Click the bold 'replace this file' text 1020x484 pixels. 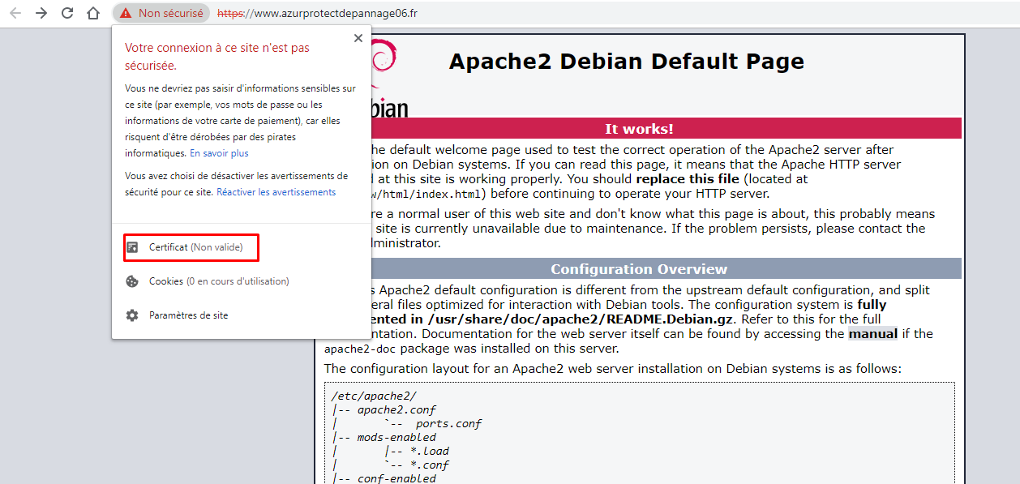pos(688,179)
